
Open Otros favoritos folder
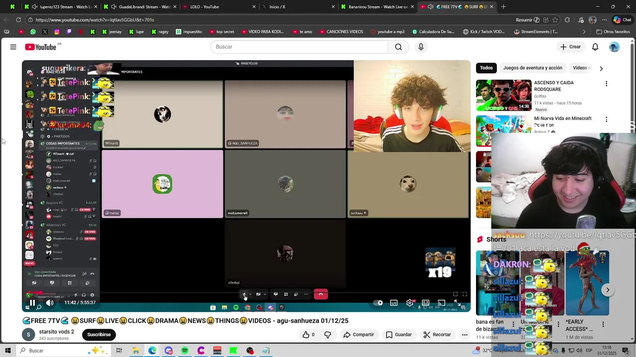[613, 32]
